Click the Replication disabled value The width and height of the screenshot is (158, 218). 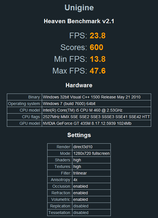91,206
